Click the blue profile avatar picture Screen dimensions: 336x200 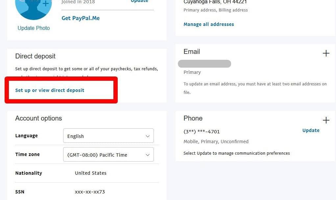pos(33,8)
